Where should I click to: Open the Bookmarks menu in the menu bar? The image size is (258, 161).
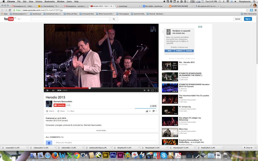pyautogui.click(x=50, y=1)
